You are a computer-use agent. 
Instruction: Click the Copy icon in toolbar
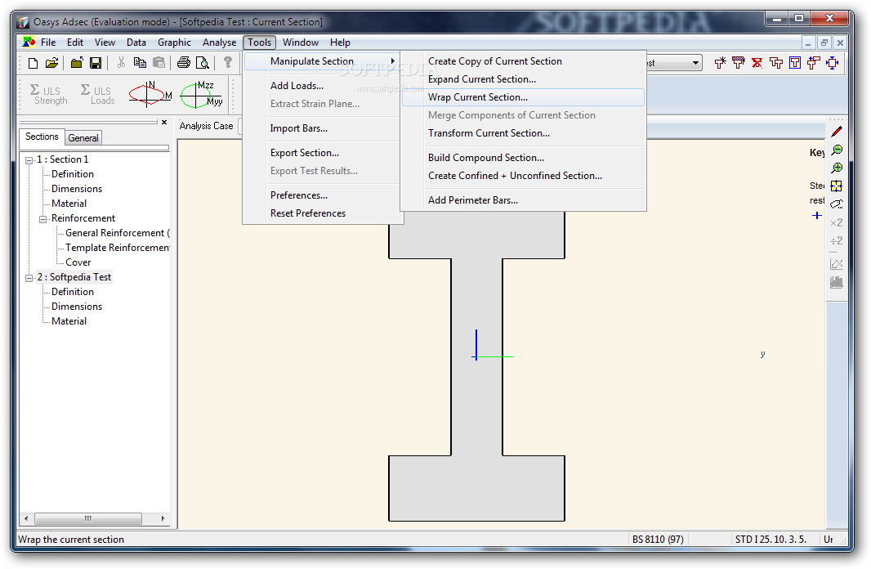(140, 63)
